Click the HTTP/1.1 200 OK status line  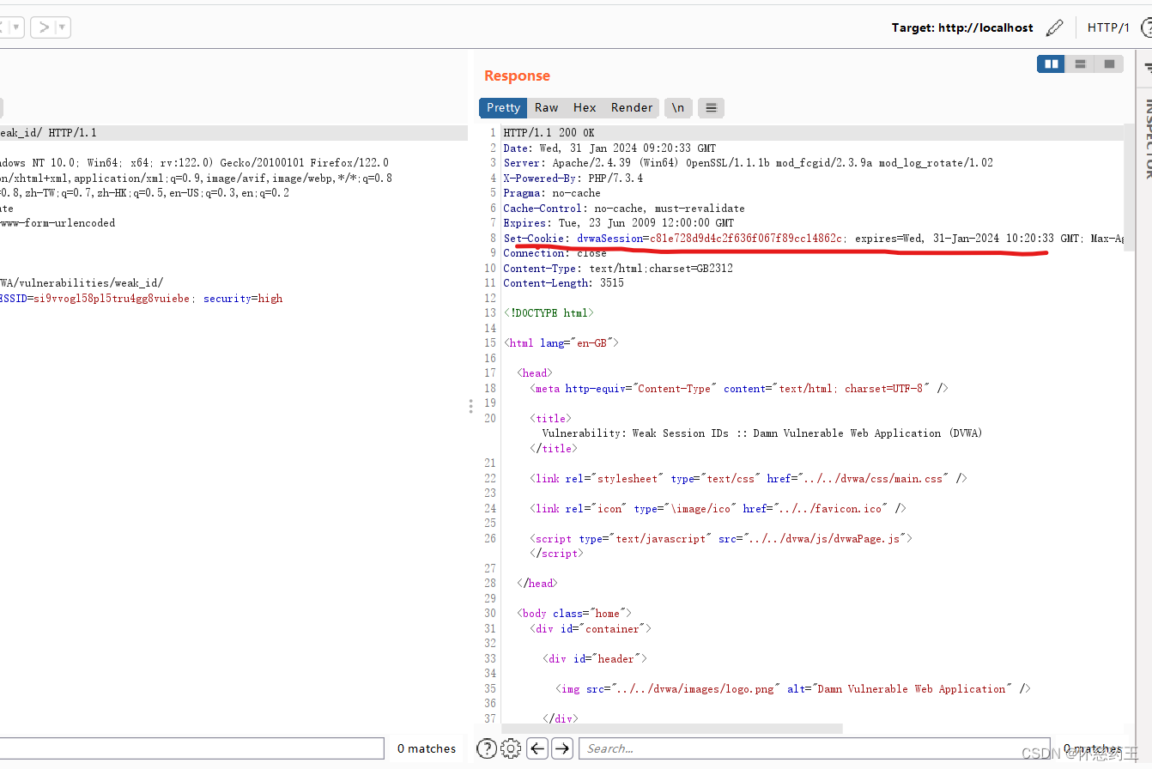549,133
